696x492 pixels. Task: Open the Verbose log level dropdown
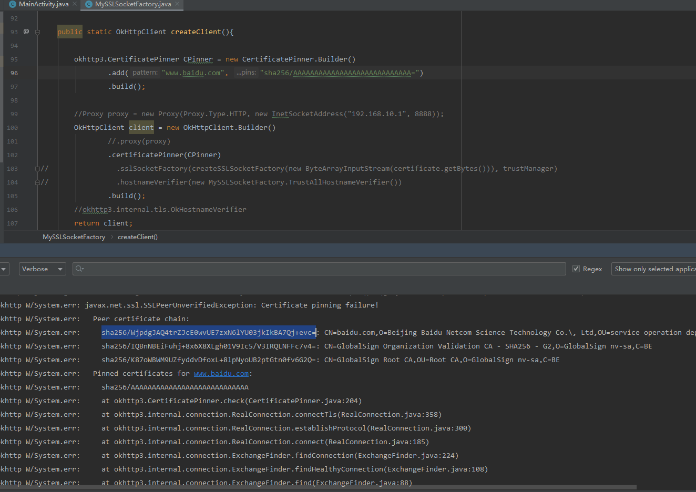43,269
